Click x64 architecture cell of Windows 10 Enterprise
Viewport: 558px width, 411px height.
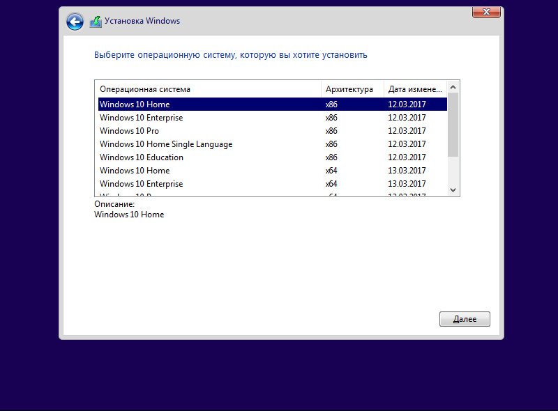(331, 184)
